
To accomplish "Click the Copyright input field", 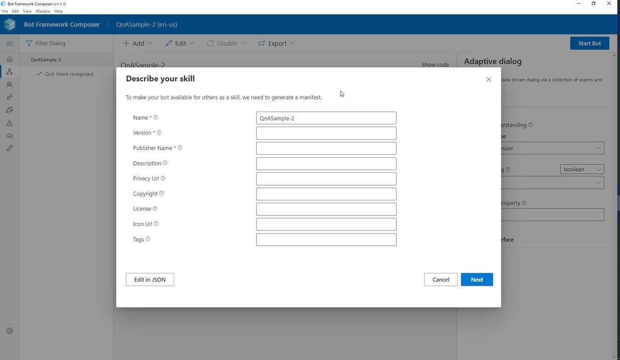I will click(326, 194).
